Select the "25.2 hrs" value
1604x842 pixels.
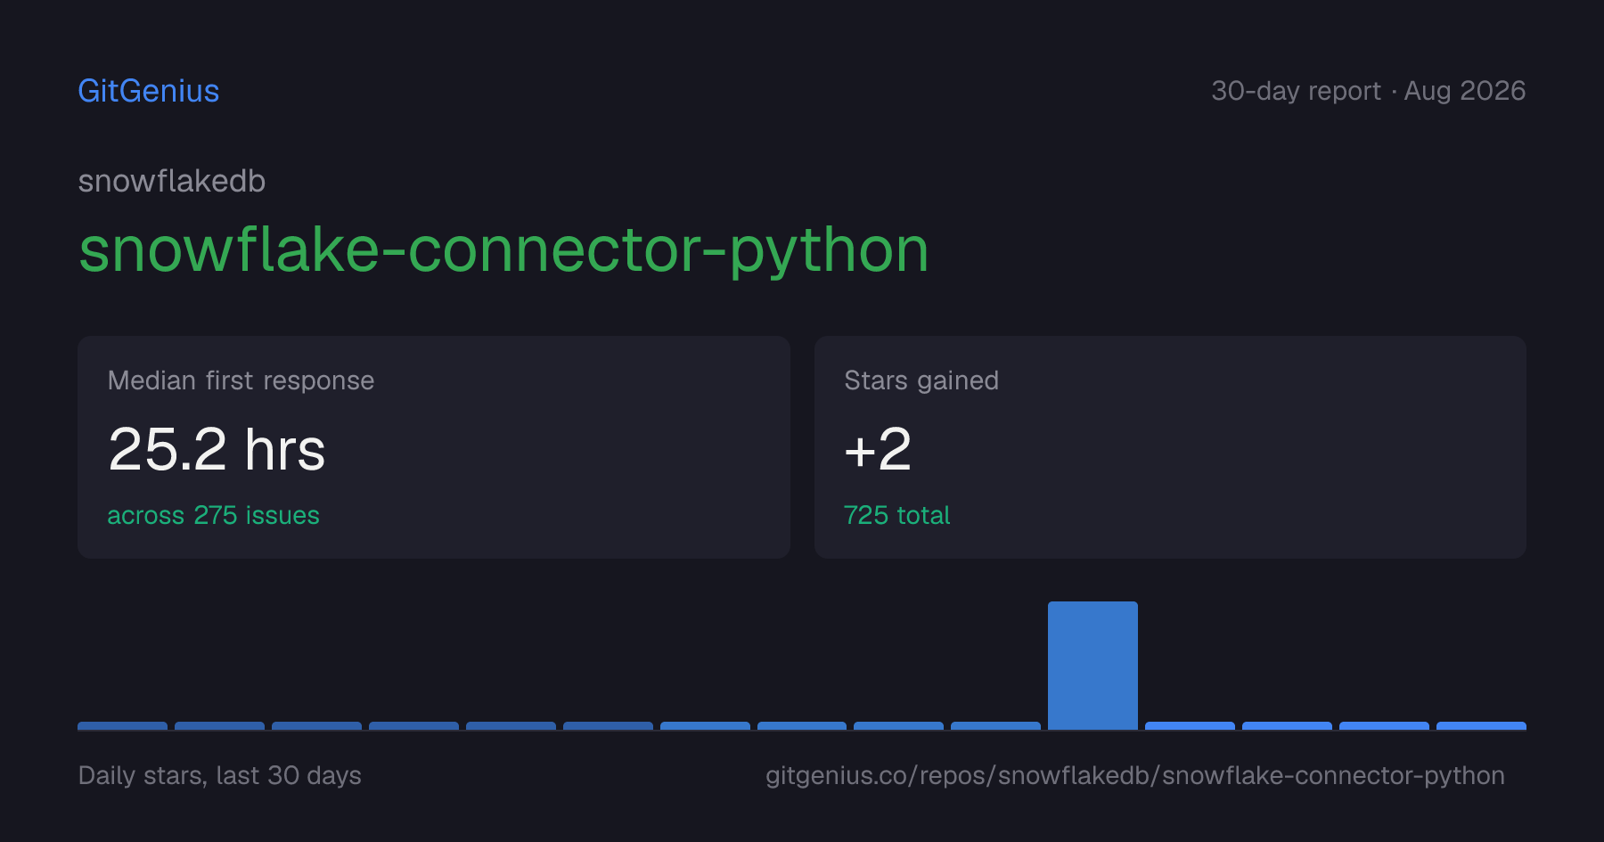217,449
